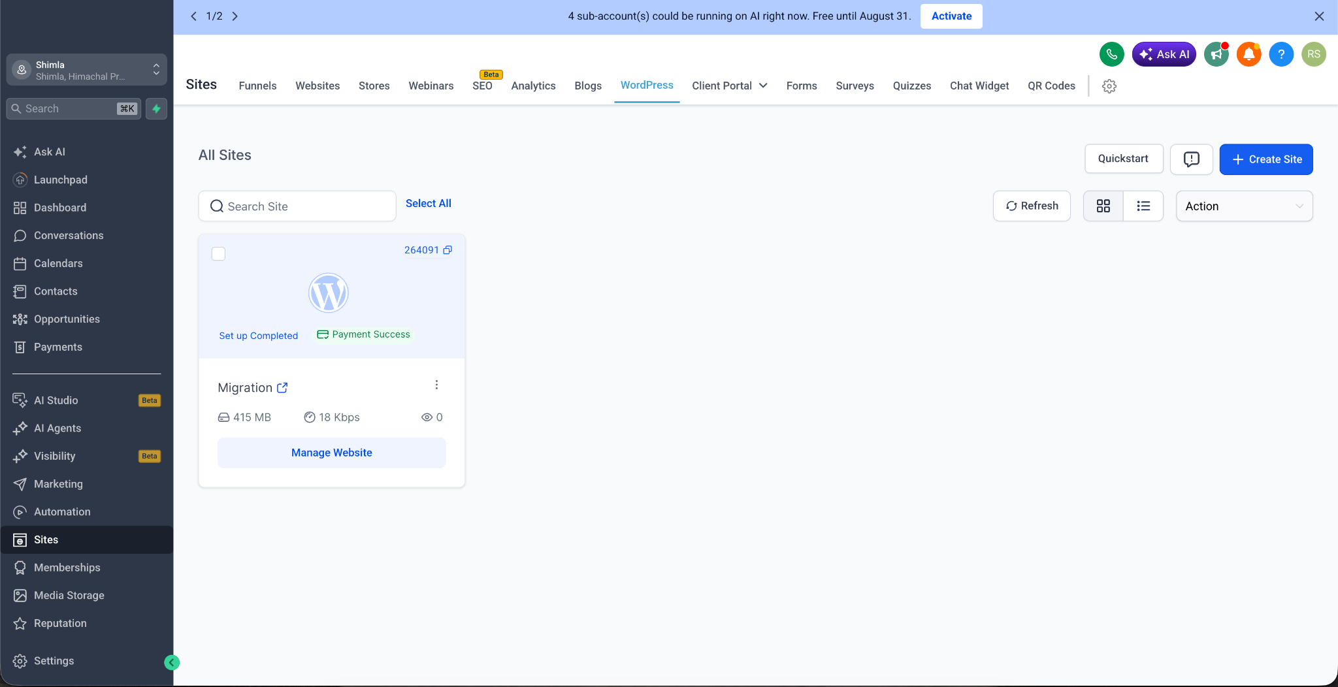This screenshot has height=687, width=1338.
Task: Click the Manage Website button
Action: [x=331, y=453]
